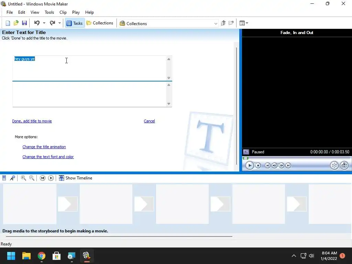Expand the redo history dropdown arrow
The height and width of the screenshot is (264, 352).
point(59,23)
